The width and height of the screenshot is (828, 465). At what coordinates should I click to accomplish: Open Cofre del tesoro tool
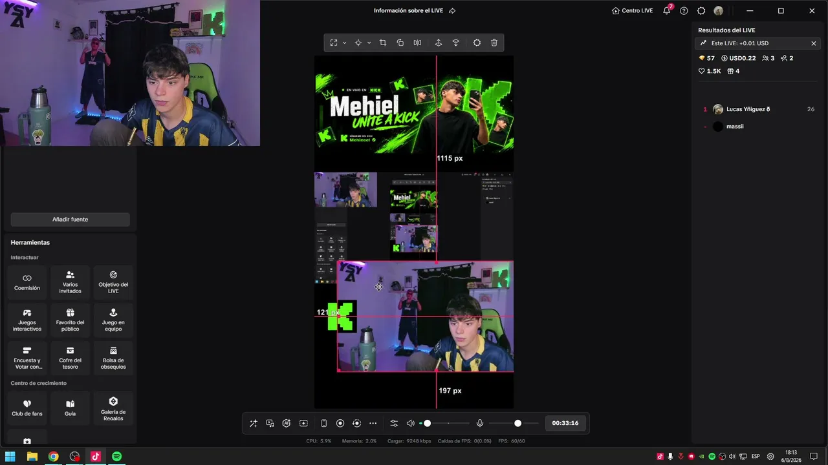(x=71, y=358)
